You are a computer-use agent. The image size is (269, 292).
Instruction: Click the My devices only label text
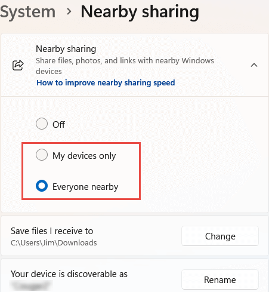click(84, 156)
